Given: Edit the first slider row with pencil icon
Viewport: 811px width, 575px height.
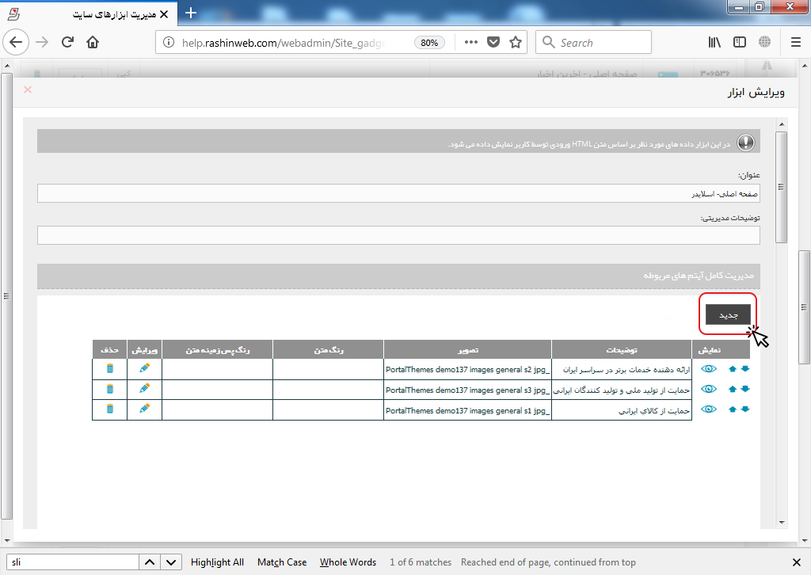Looking at the screenshot, I should tap(144, 368).
